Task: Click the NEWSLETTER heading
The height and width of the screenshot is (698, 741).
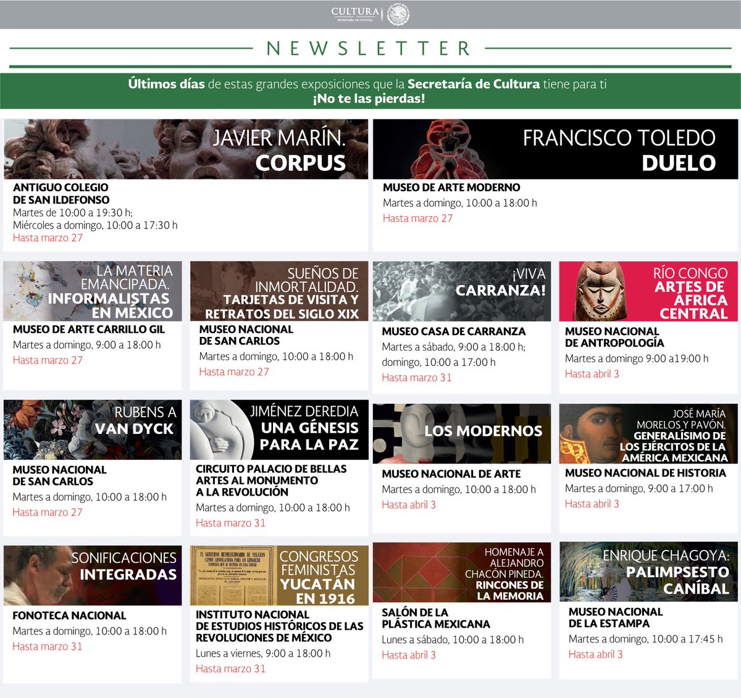Action: click(369, 48)
